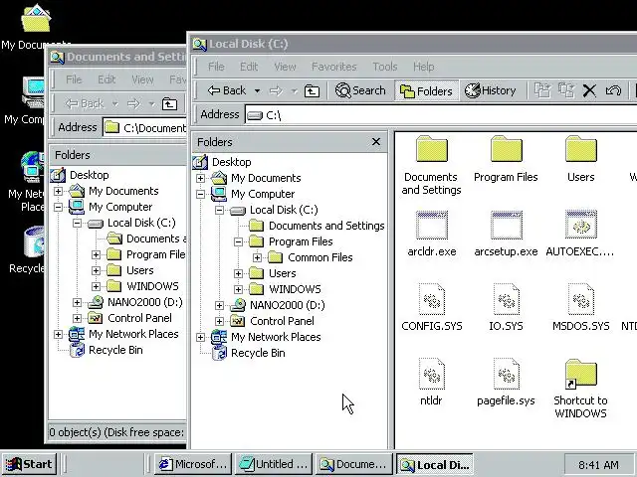Expand My Network Places in the front folder tree
Image resolution: width=637 pixels, height=477 pixels.
pos(200,337)
